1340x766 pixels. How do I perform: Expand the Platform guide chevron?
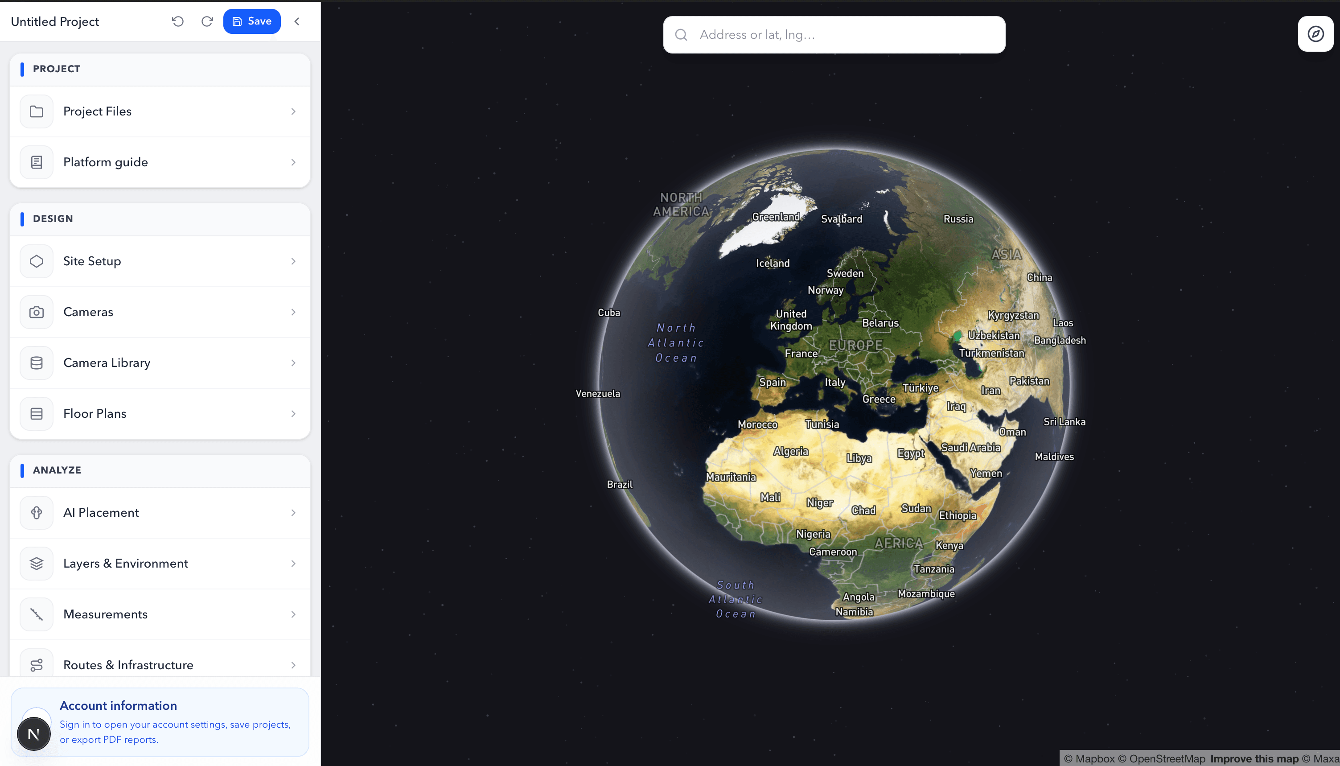click(x=293, y=162)
